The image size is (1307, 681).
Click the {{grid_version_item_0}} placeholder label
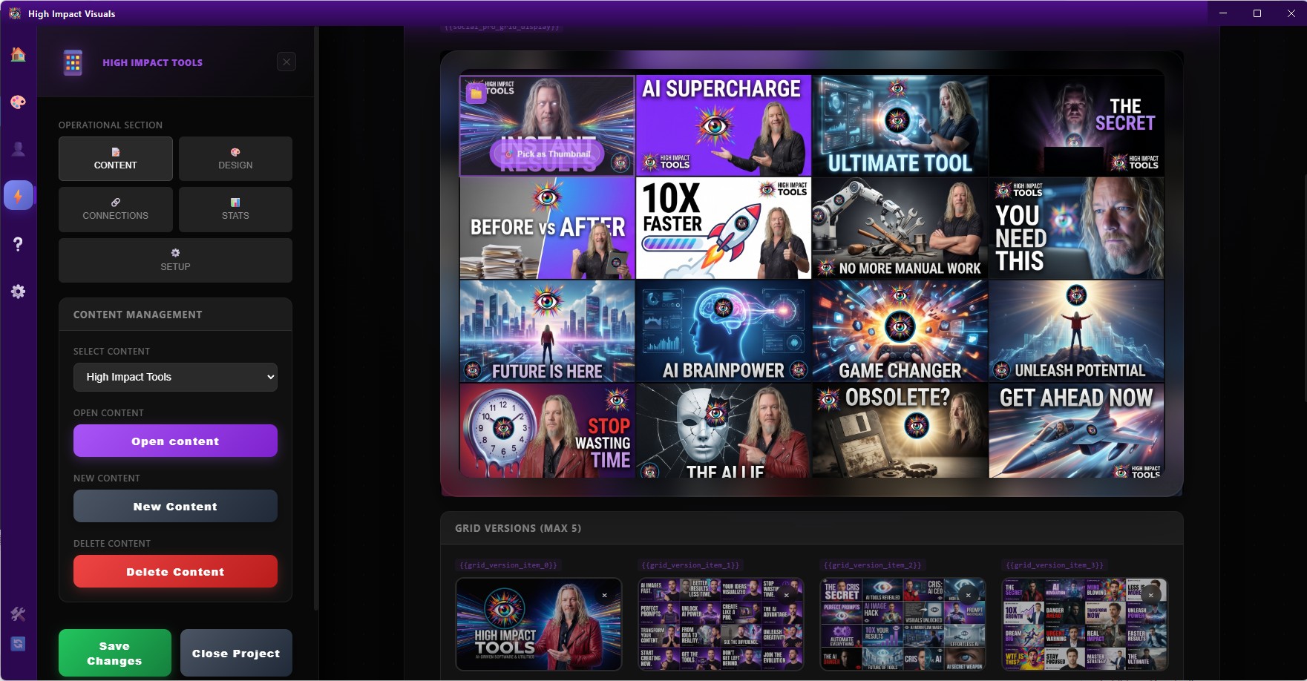pos(508,565)
